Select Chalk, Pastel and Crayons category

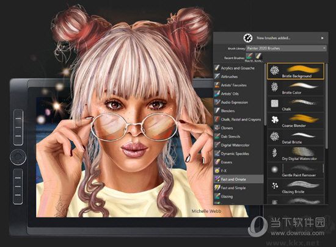pos(238,120)
